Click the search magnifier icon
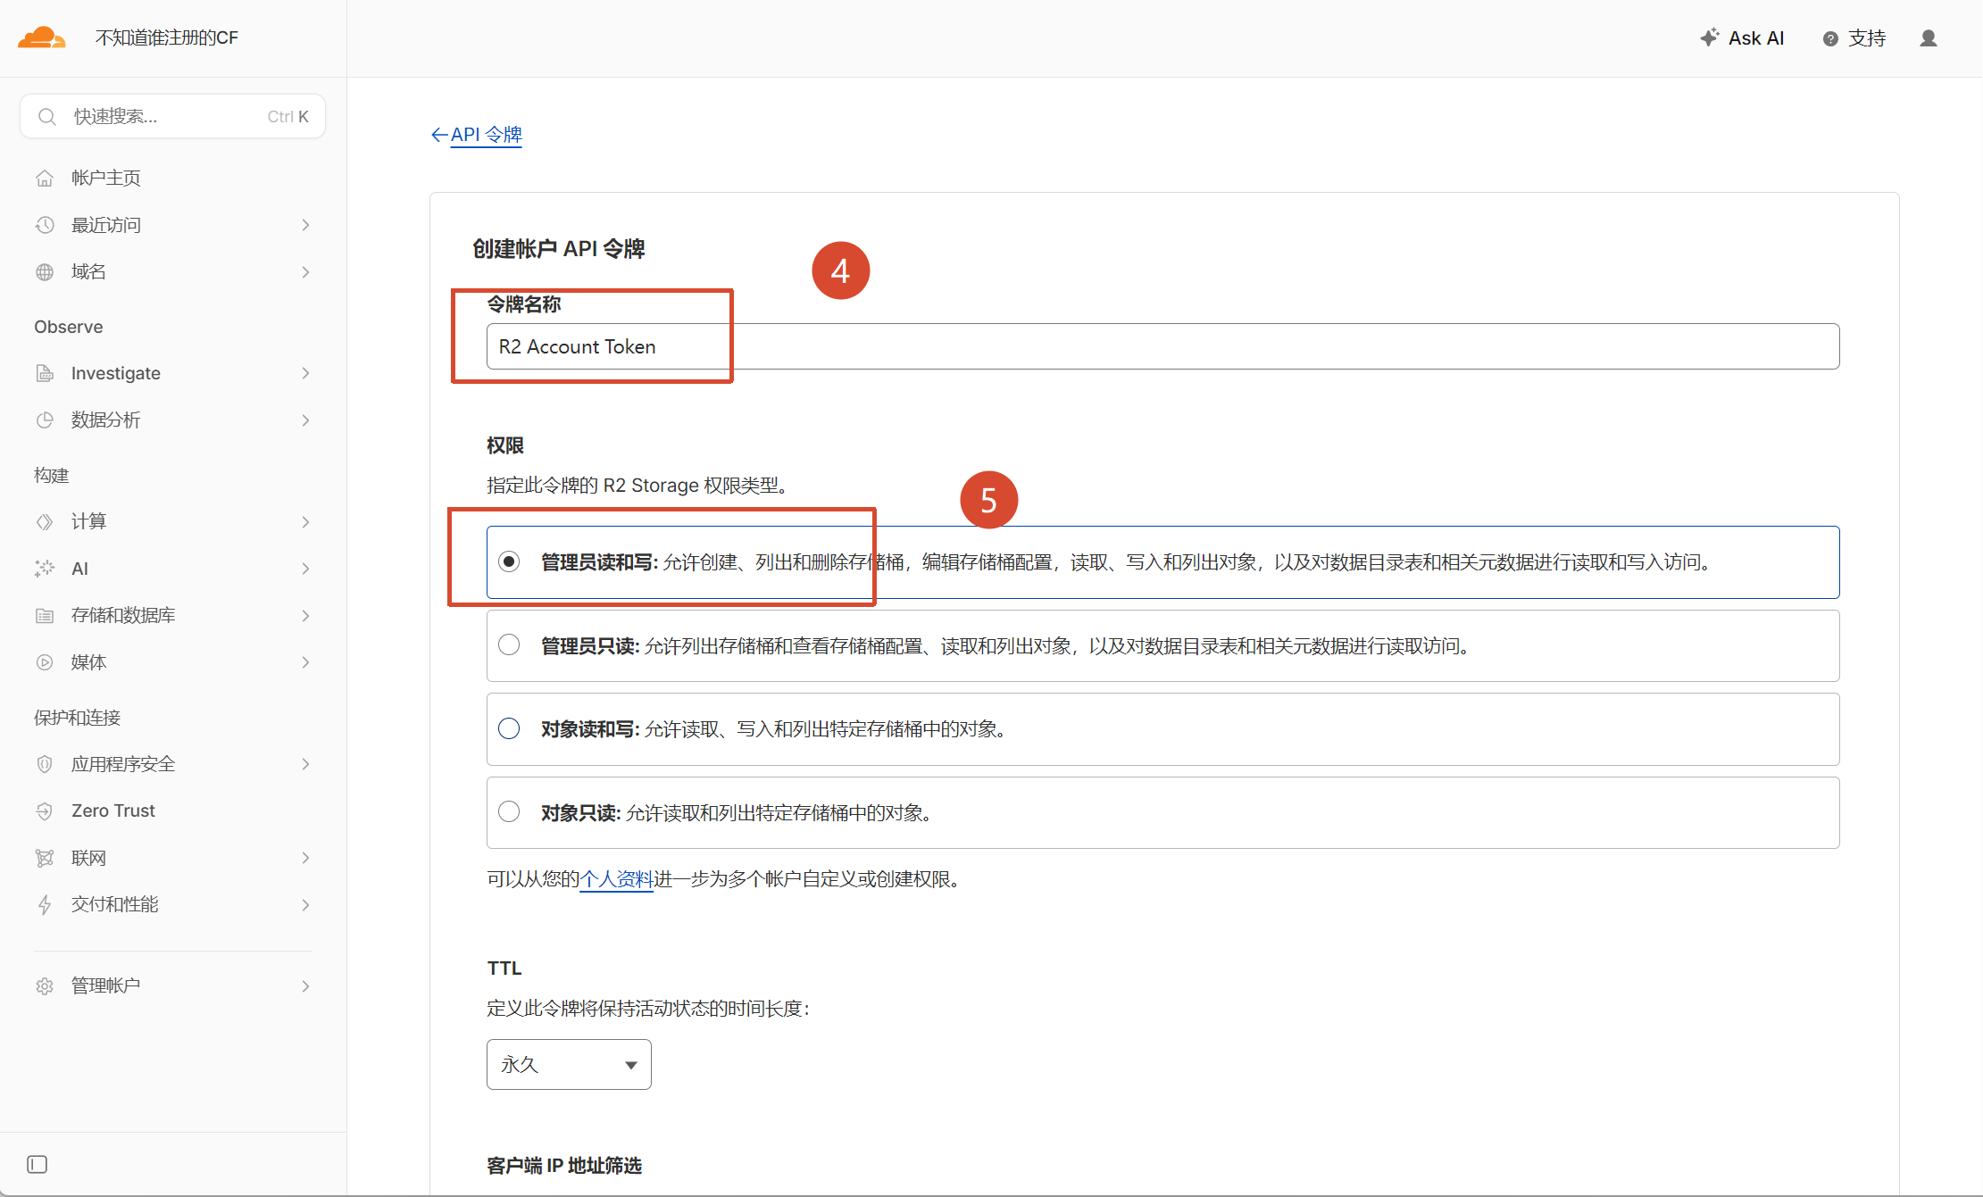Viewport: 1983px width, 1197px height. coord(47,117)
